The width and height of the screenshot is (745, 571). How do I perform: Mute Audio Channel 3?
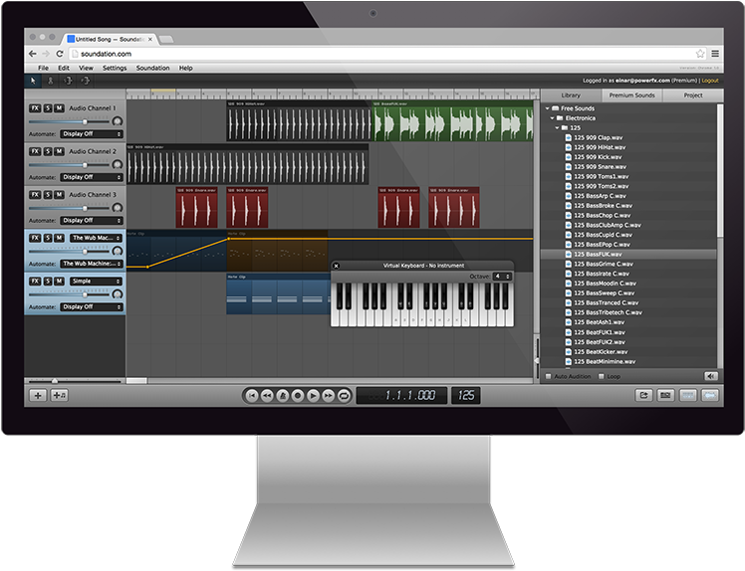(59, 195)
